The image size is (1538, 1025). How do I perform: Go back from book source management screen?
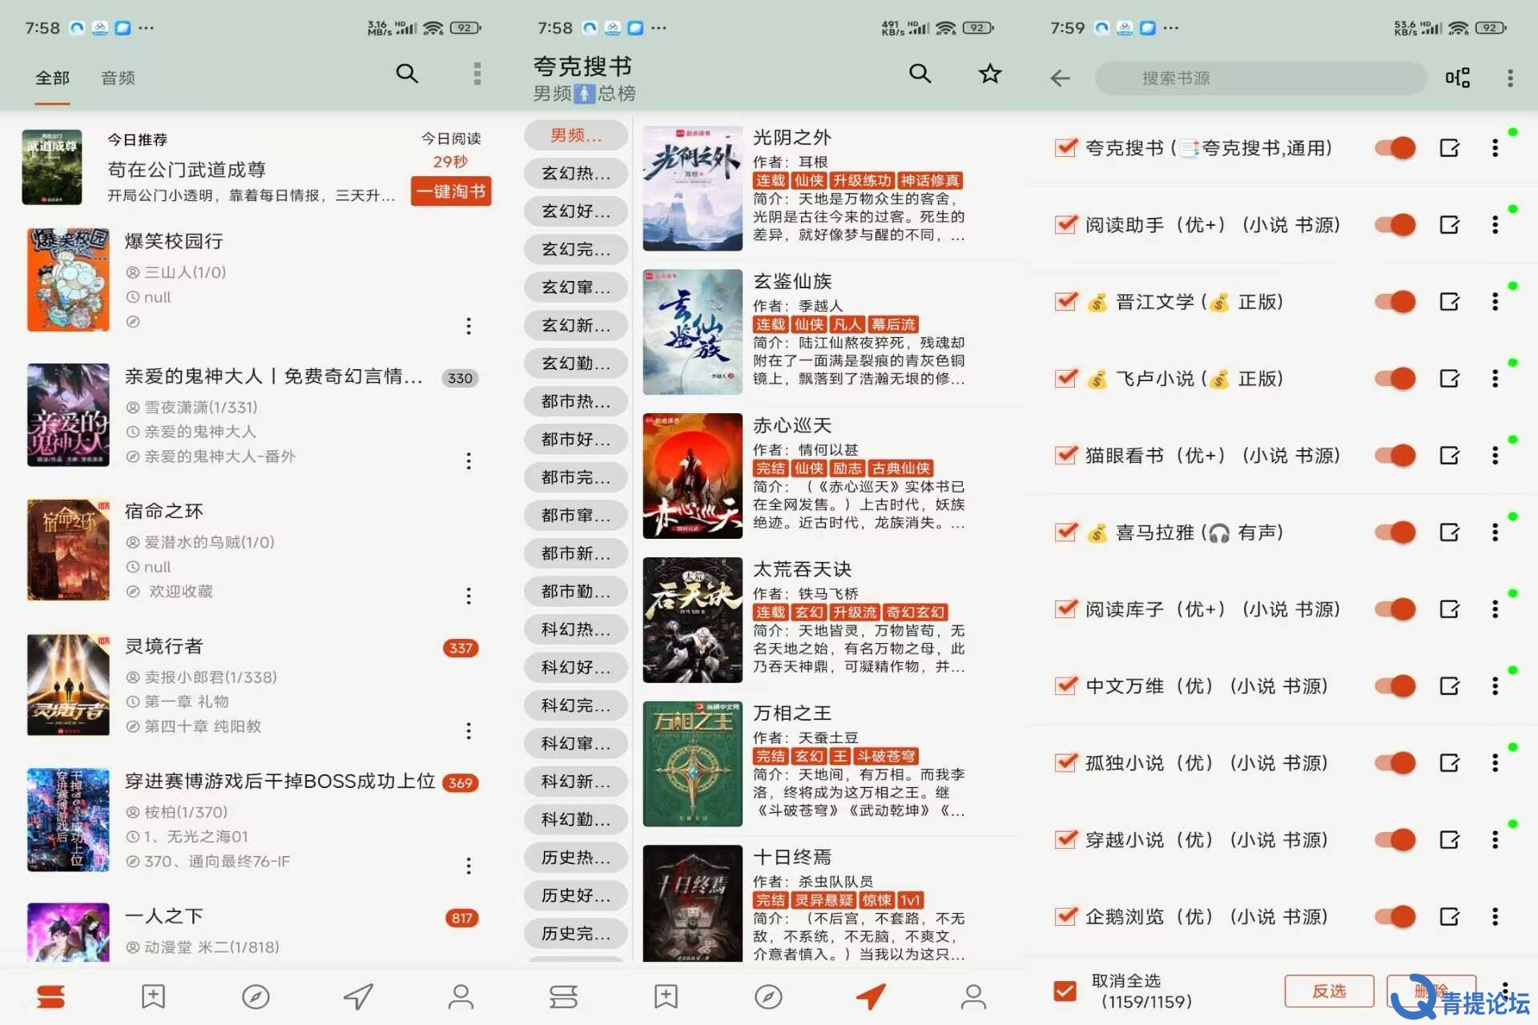tap(1061, 78)
